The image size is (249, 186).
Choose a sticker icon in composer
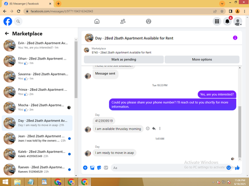tap(99, 168)
